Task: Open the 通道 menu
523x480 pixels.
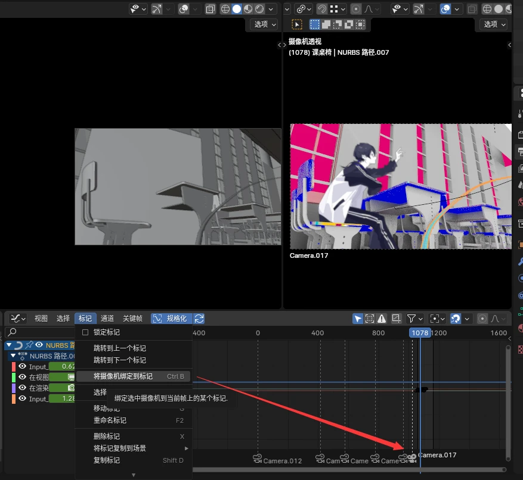Action: tap(107, 319)
